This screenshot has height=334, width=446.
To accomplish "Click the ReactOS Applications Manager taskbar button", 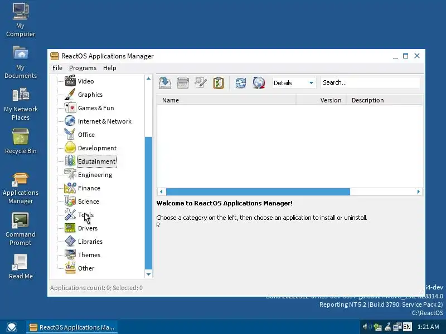I will (x=72, y=327).
